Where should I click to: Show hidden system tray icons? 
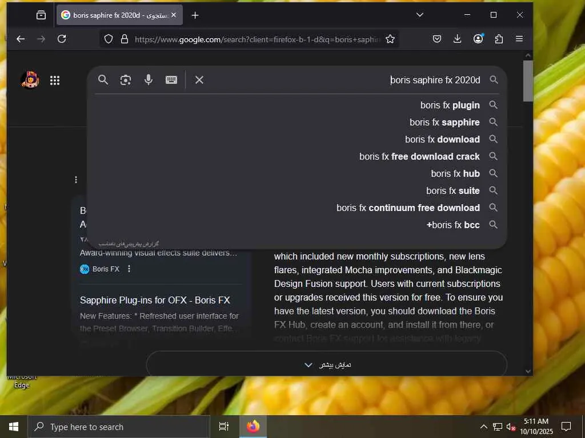(x=483, y=427)
